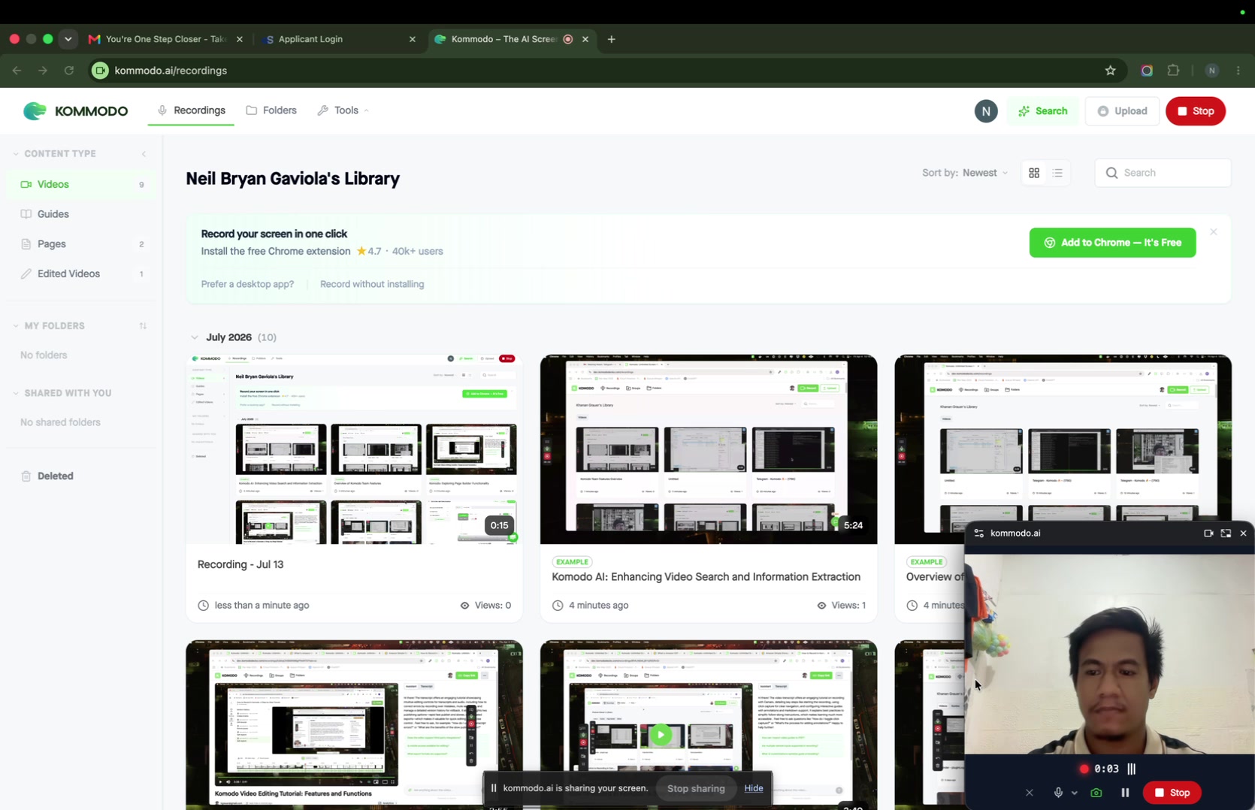Collapse the sidebar with the left chevron
This screenshot has width=1255, height=810.
144,154
